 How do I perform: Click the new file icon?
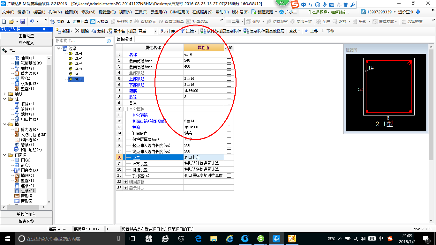pos(4,21)
